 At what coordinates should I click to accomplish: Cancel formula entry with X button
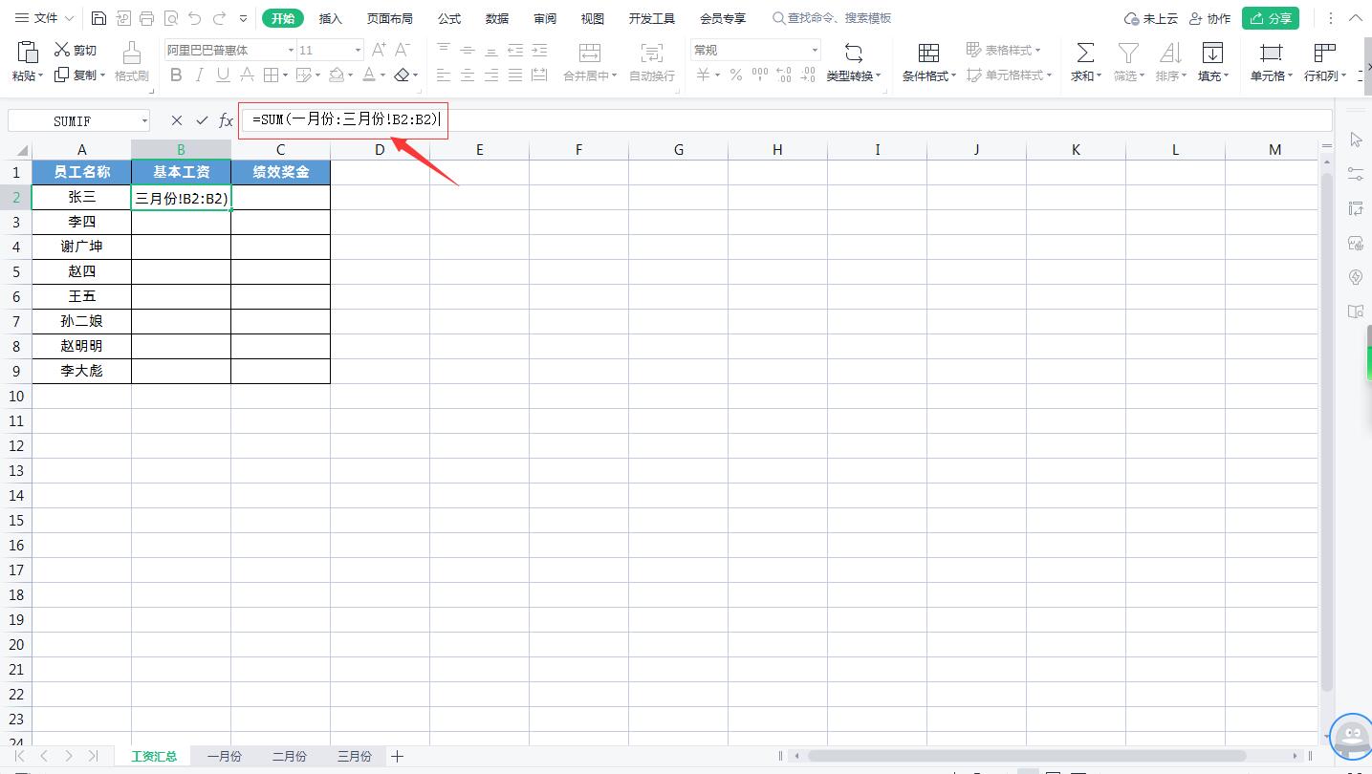[x=176, y=120]
